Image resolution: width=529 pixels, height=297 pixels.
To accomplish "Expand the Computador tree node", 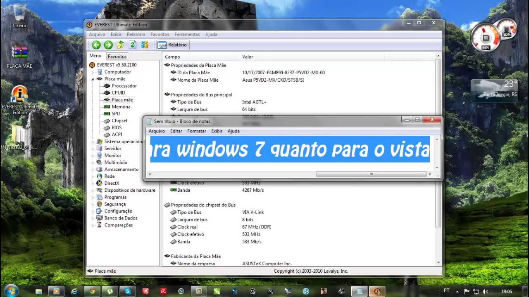I will coord(93,72).
